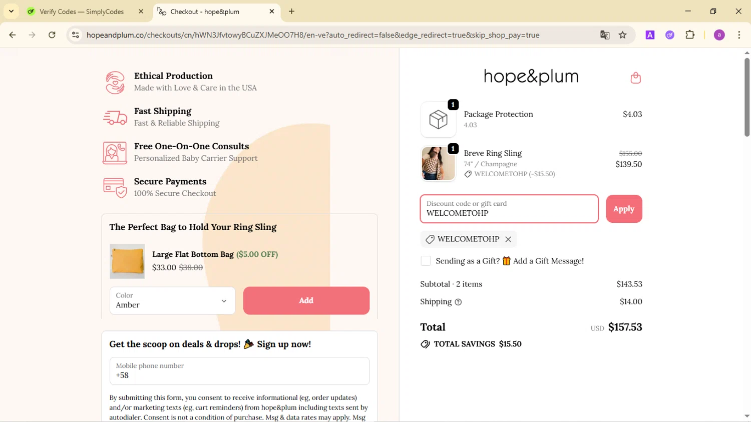Click the hope&plum logo
The image size is (751, 422).
click(531, 77)
